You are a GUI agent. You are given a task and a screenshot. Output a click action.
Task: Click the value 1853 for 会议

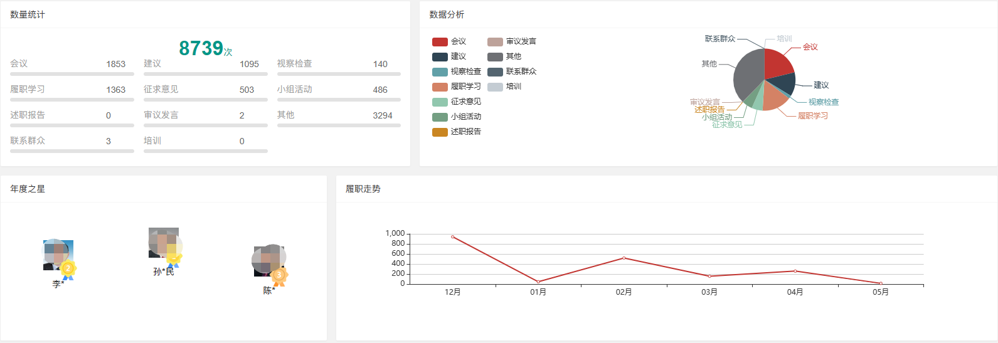(116, 64)
